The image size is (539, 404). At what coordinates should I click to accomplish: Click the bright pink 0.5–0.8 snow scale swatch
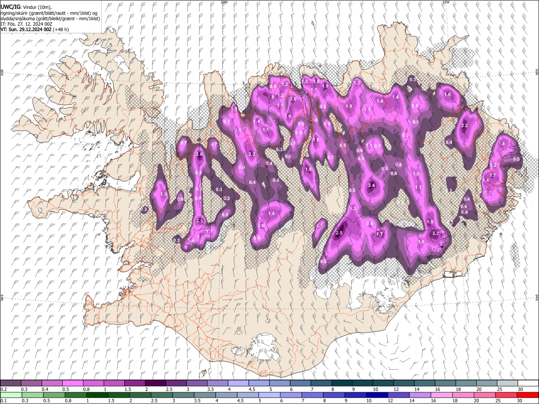click(x=73, y=383)
